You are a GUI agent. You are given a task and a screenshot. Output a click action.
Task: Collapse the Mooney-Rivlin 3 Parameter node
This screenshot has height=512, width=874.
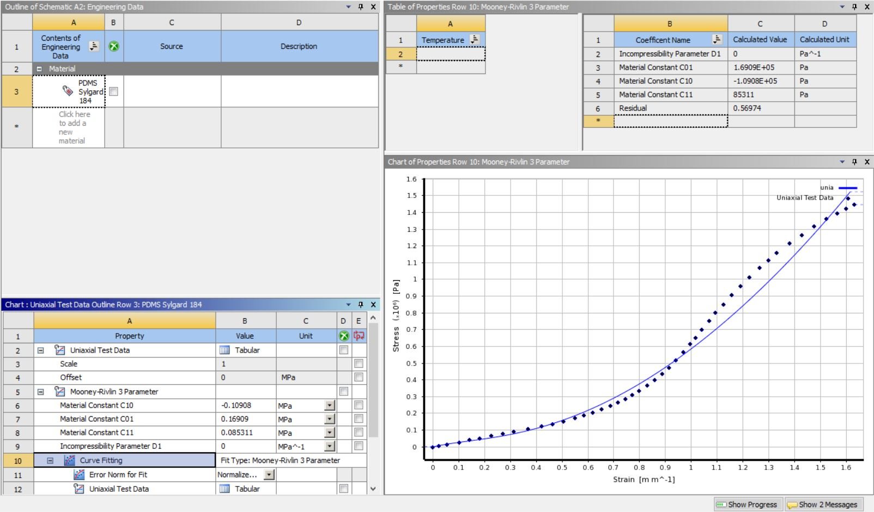(41, 392)
